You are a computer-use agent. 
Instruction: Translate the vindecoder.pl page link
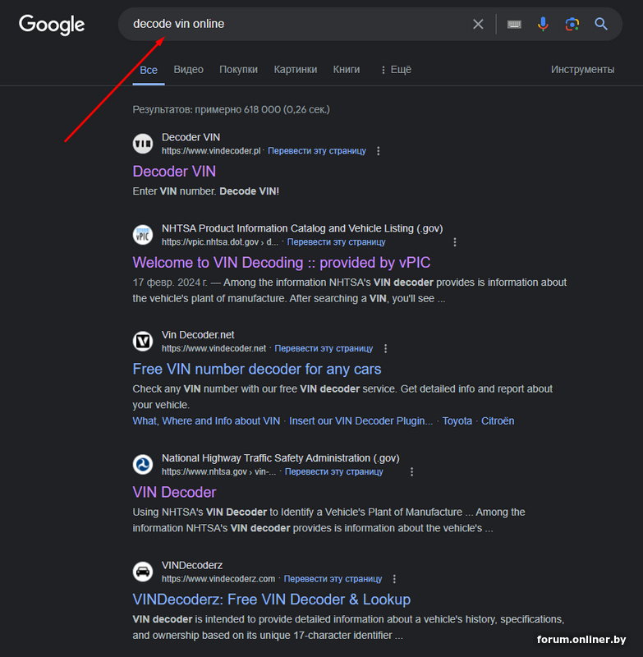(x=317, y=151)
